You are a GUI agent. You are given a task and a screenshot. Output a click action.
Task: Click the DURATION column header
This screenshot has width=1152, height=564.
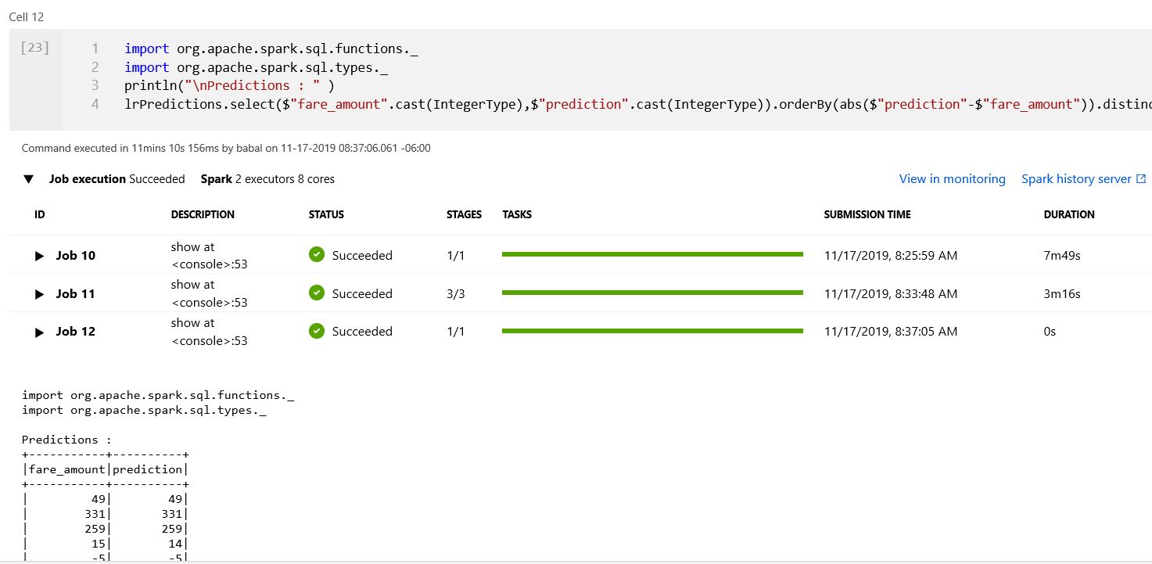coord(1069,214)
